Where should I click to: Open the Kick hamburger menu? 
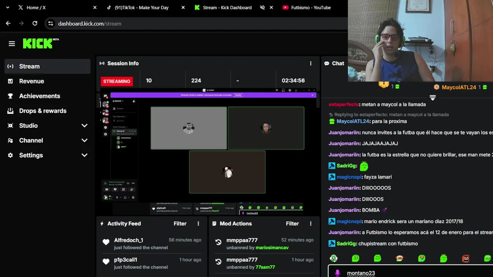coord(12,44)
